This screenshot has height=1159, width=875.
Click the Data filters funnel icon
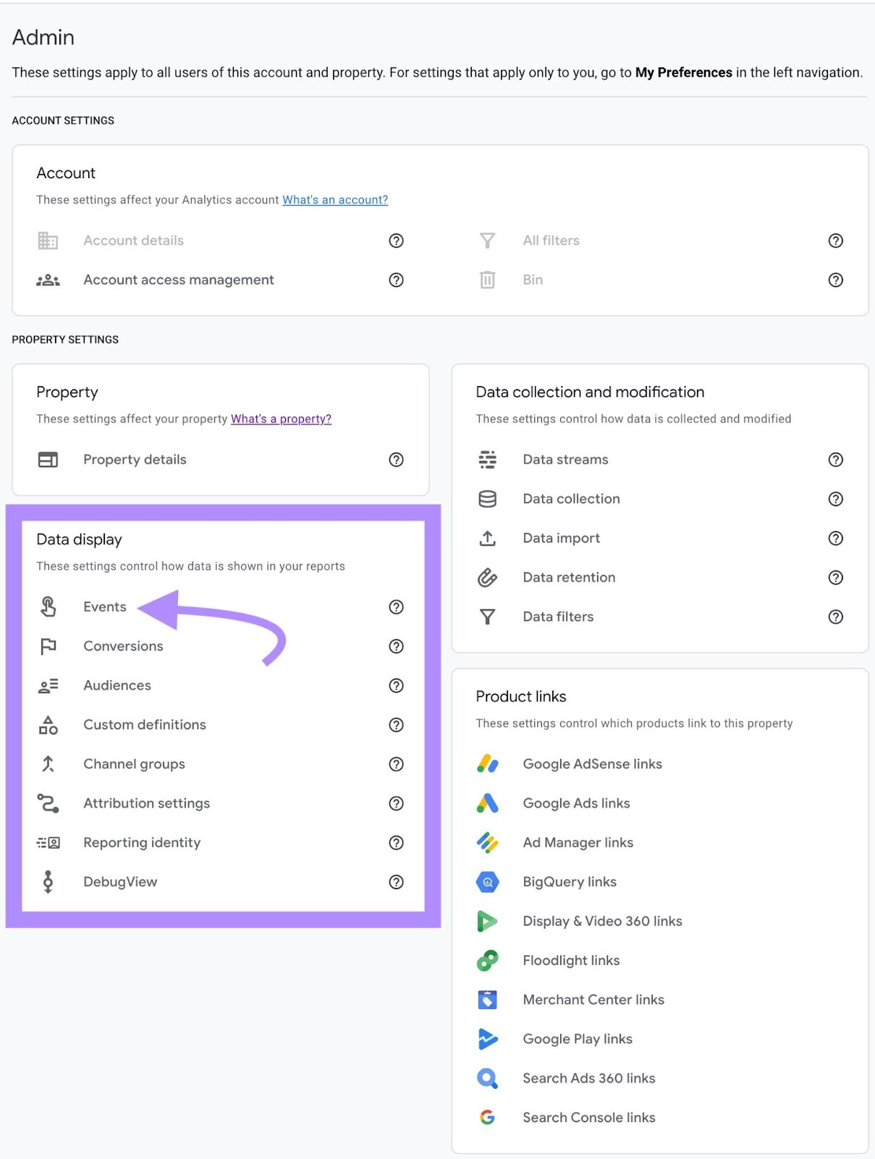(488, 616)
